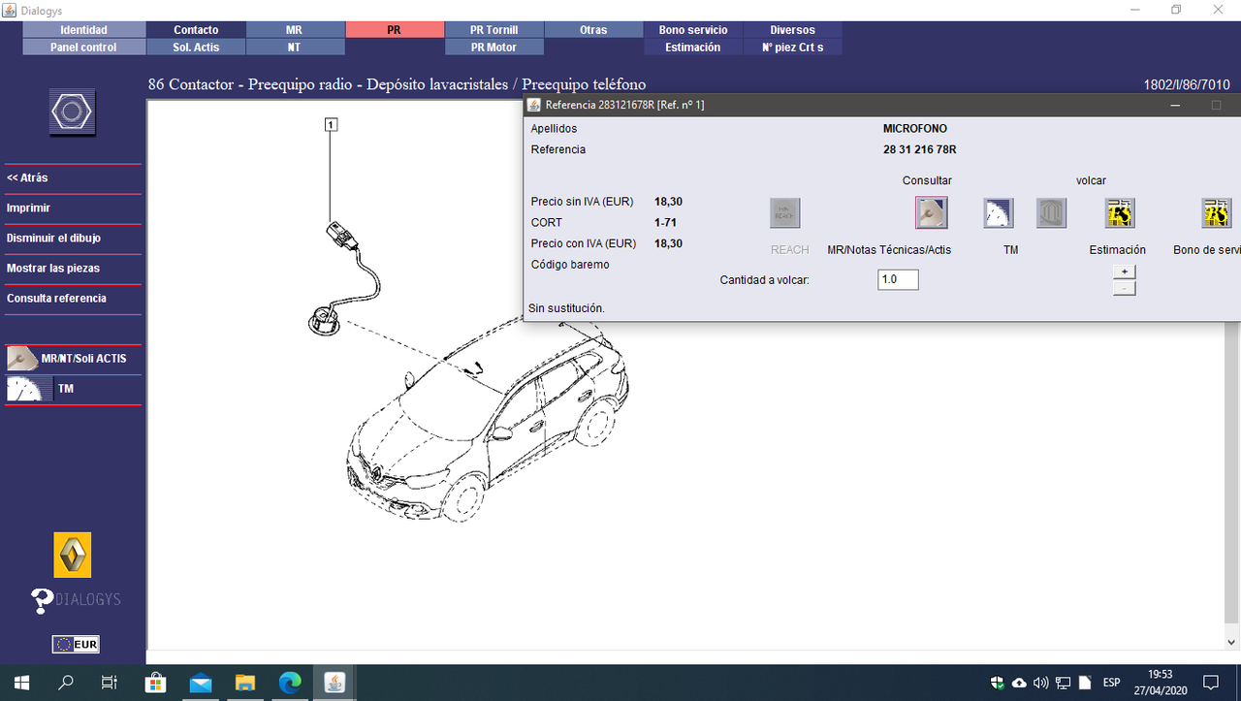Increase quantity with the plus button
Viewport: 1241px width, 701px height.
point(1125,271)
